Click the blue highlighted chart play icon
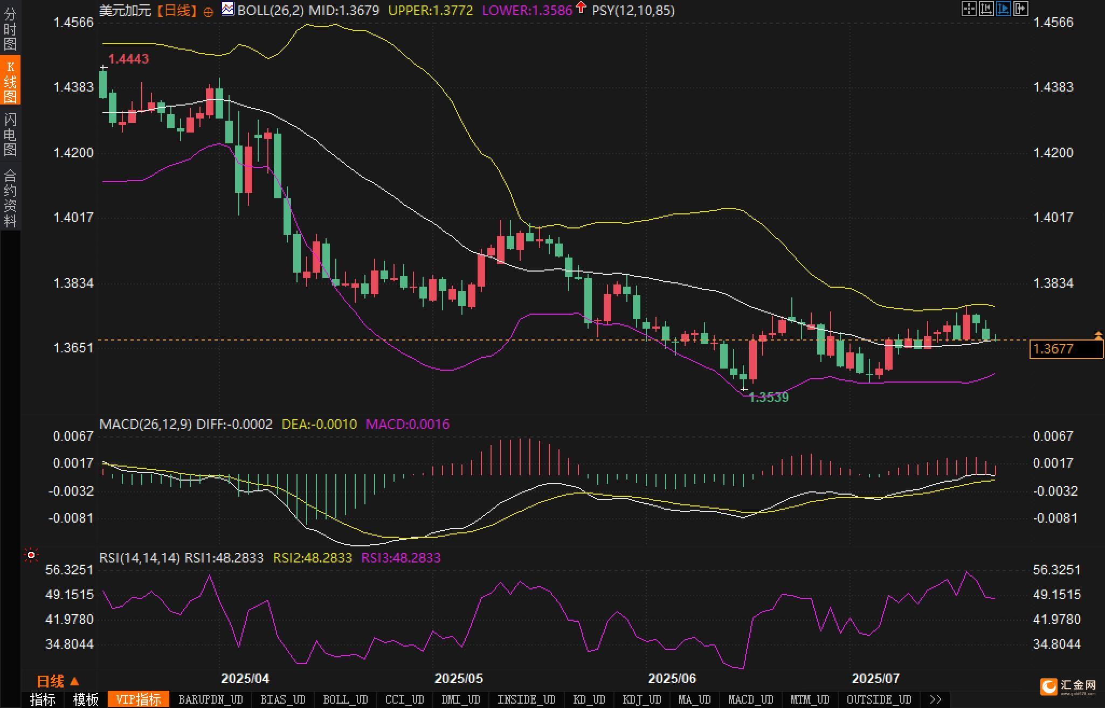This screenshot has width=1105, height=708. pos(1003,9)
